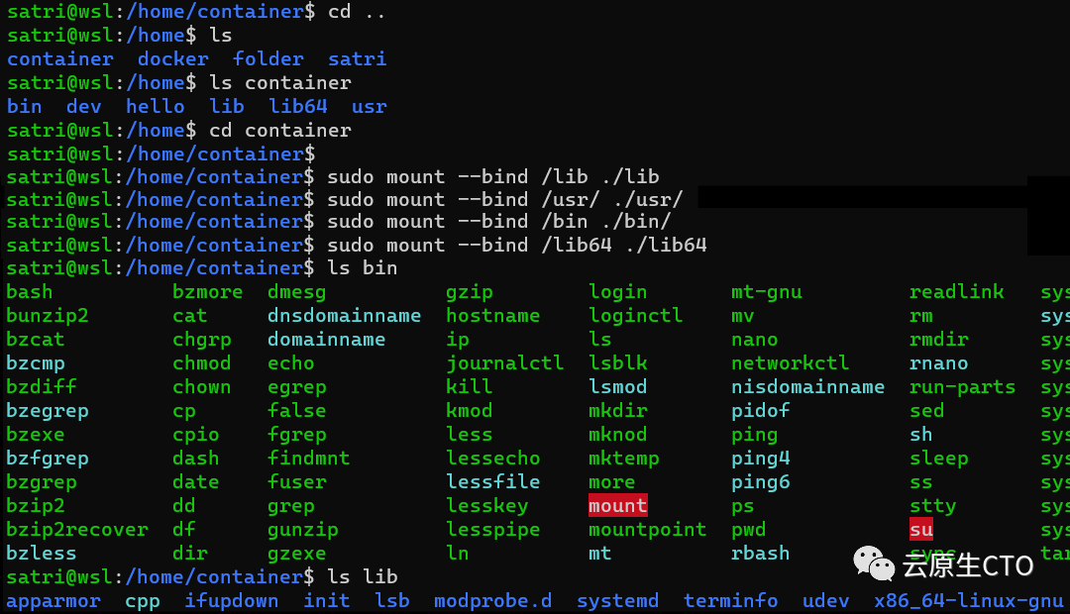
Task: Click the WeChat logo in the watermark
Action: [874, 563]
